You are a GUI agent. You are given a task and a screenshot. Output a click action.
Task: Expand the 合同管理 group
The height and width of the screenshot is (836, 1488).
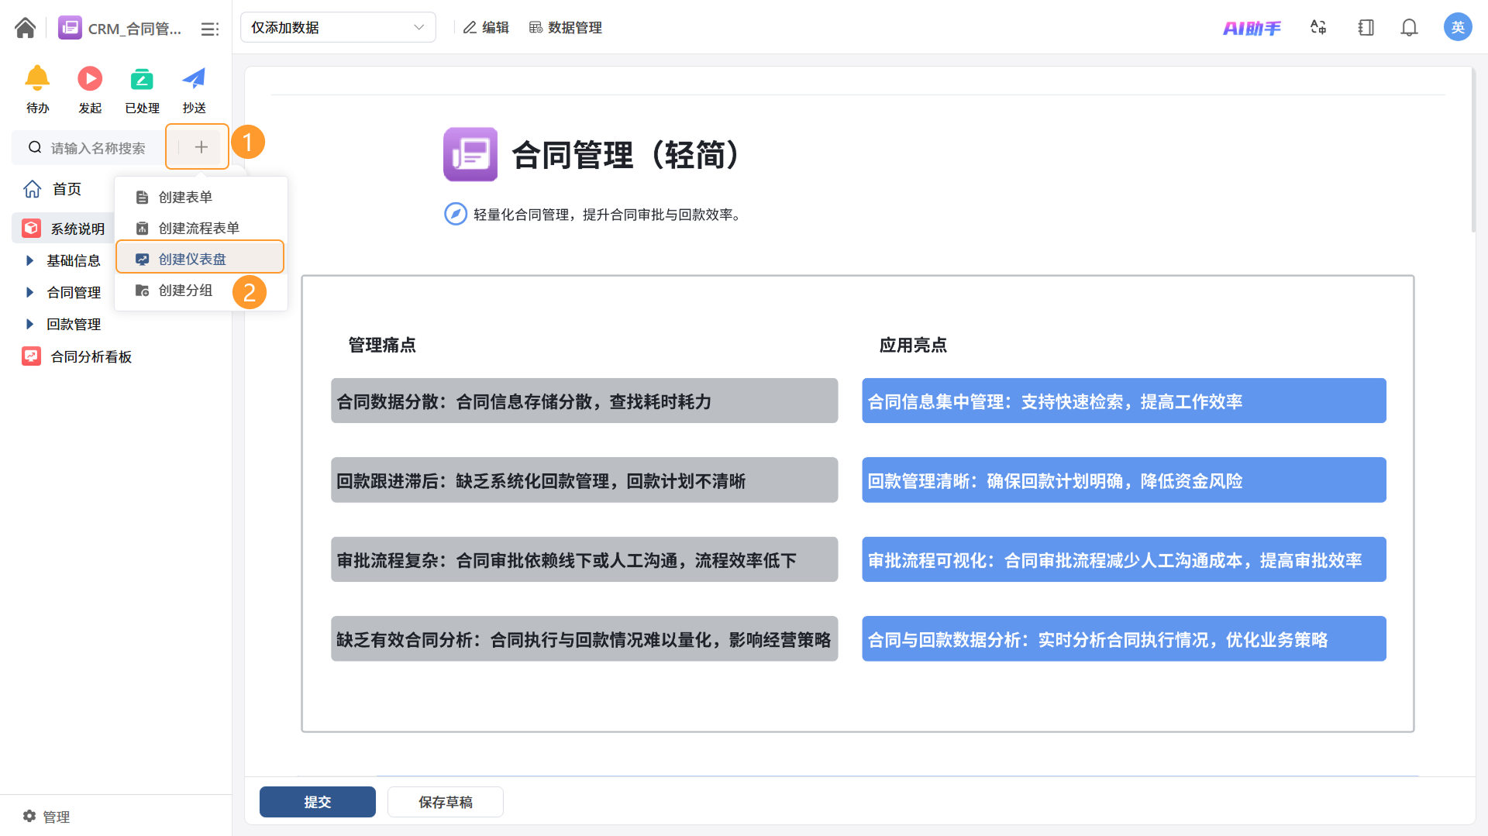tap(29, 292)
